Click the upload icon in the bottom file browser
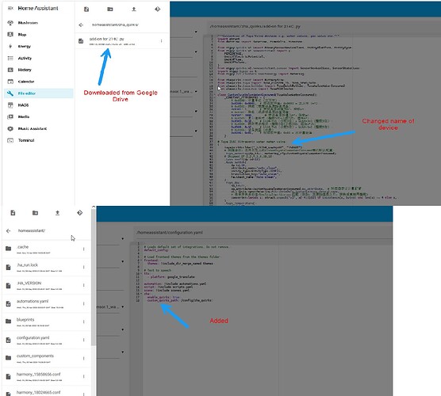Viewport: 441px width, 396px height. [57, 213]
